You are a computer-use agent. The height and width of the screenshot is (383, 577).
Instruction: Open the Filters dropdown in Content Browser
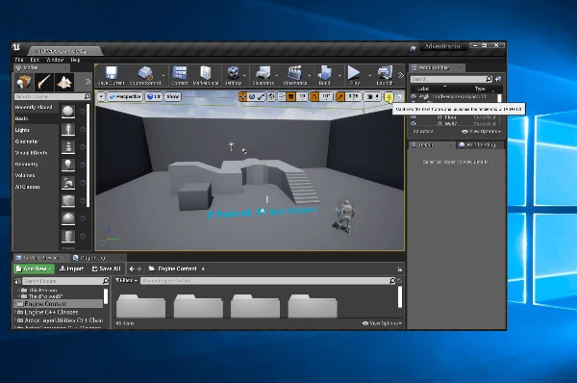(126, 281)
